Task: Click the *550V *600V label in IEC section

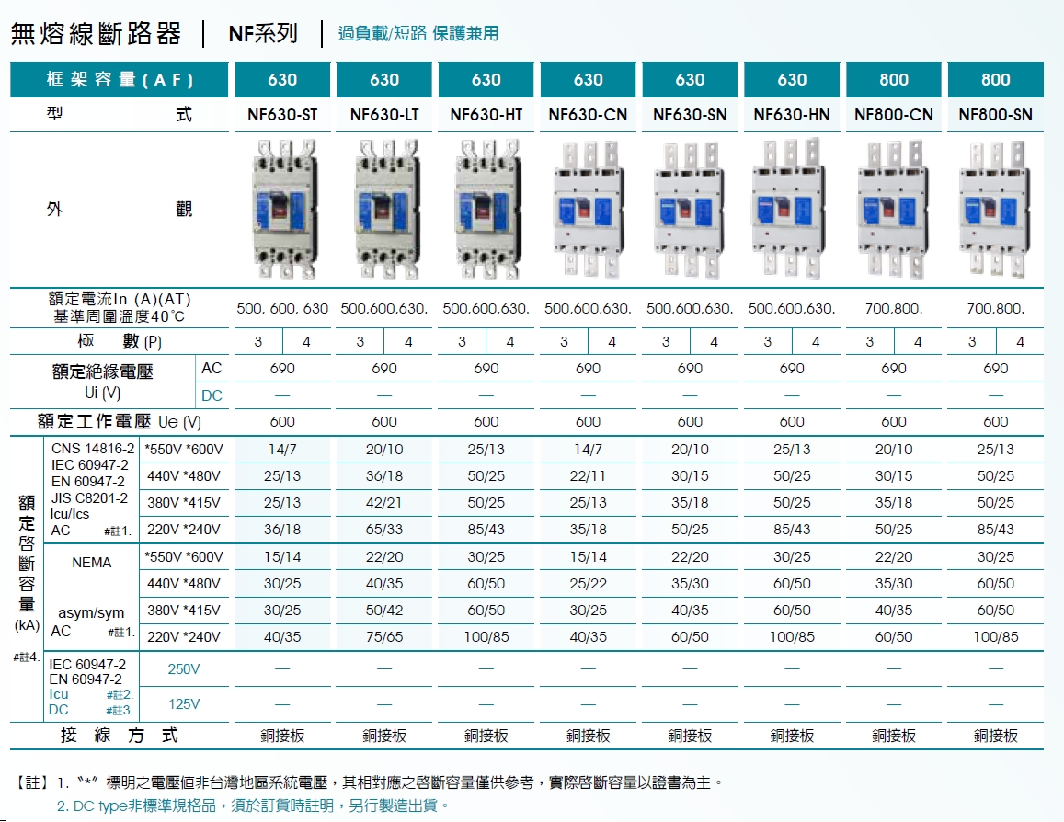Action: (x=184, y=449)
